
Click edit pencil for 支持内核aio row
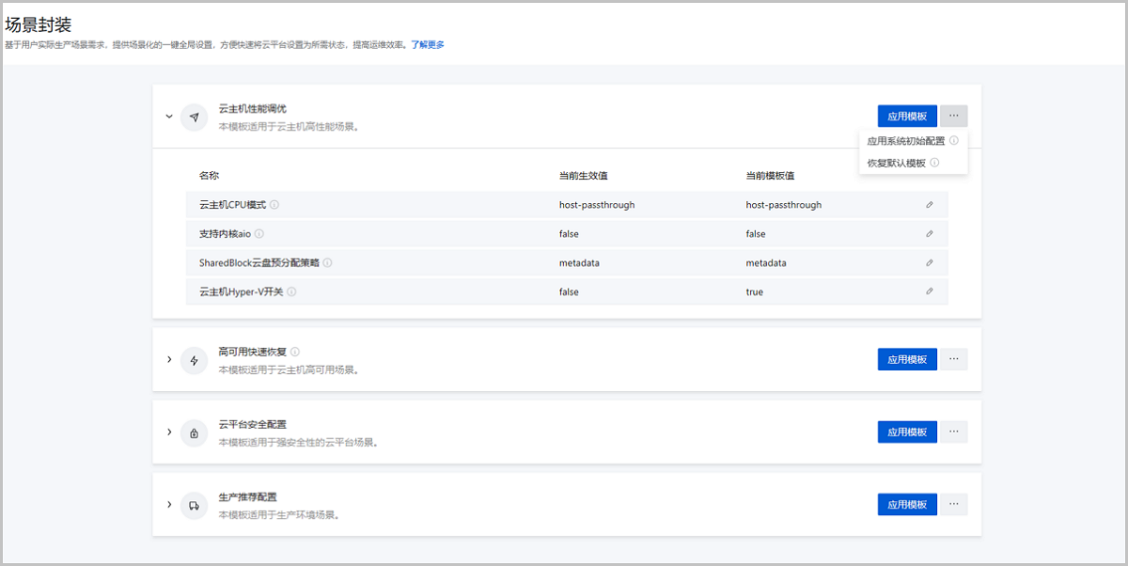(x=929, y=234)
